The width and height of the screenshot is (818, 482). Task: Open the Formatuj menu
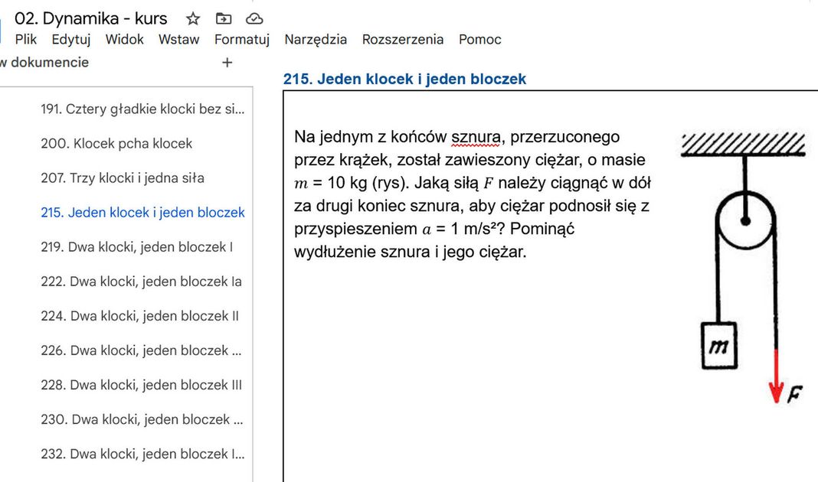click(x=241, y=39)
